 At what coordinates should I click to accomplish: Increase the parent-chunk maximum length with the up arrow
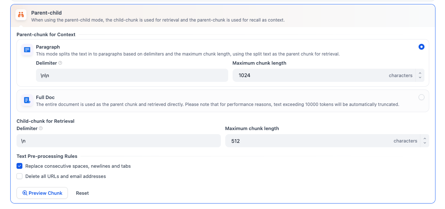pos(420,73)
